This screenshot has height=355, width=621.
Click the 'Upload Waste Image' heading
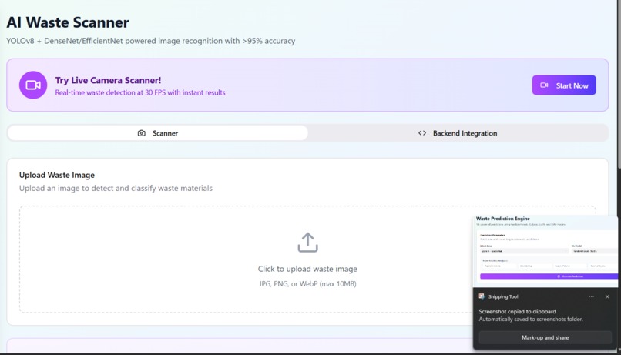pyautogui.click(x=57, y=175)
